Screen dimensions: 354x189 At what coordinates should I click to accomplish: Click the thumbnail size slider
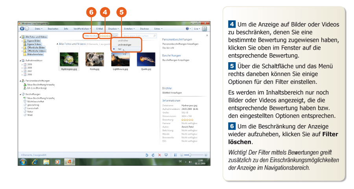tap(190, 155)
